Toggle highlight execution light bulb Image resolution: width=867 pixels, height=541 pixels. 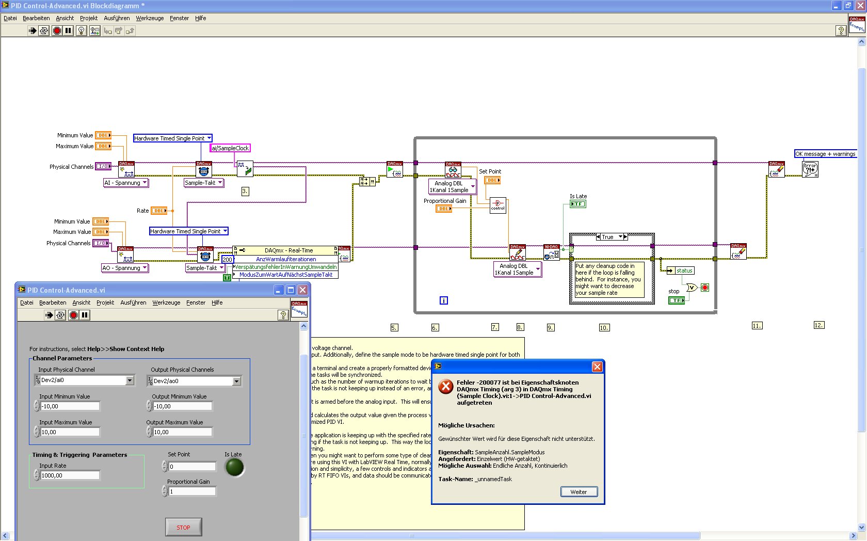pyautogui.click(x=81, y=31)
